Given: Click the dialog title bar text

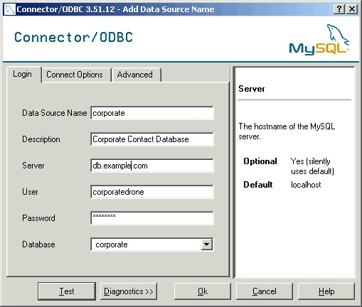Looking at the screenshot, I should point(115,9).
